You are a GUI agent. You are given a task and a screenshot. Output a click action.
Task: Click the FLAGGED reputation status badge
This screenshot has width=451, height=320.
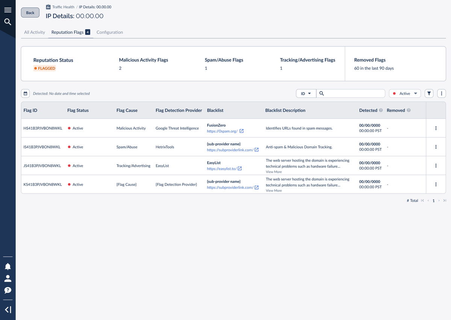[45, 68]
